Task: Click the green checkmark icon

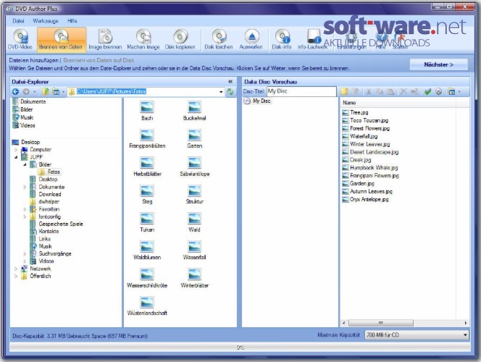Action: pos(427,91)
